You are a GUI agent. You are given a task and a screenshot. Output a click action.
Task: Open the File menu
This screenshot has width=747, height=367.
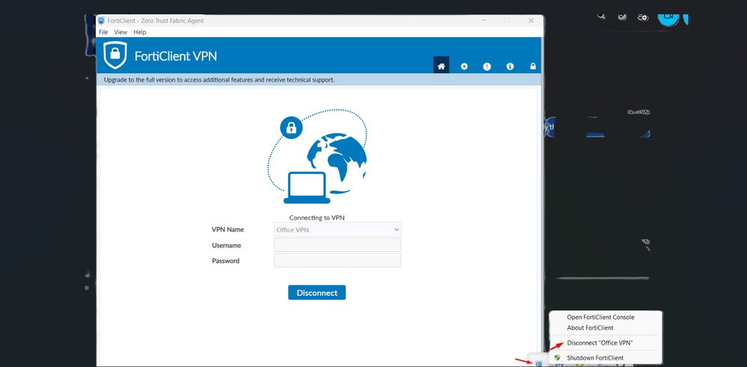click(x=103, y=32)
